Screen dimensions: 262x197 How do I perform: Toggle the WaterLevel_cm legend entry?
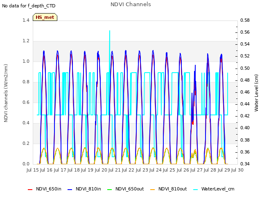pyautogui.click(x=214, y=189)
